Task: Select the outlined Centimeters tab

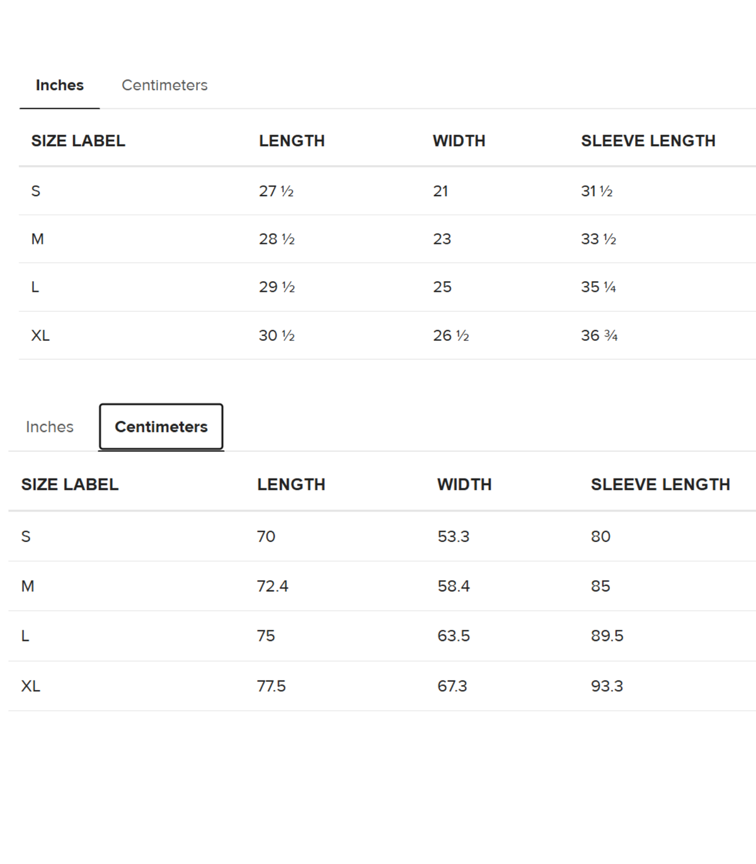Action: 161,427
